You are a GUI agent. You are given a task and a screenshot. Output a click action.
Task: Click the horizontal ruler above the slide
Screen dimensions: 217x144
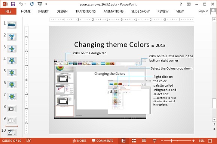(122, 20)
